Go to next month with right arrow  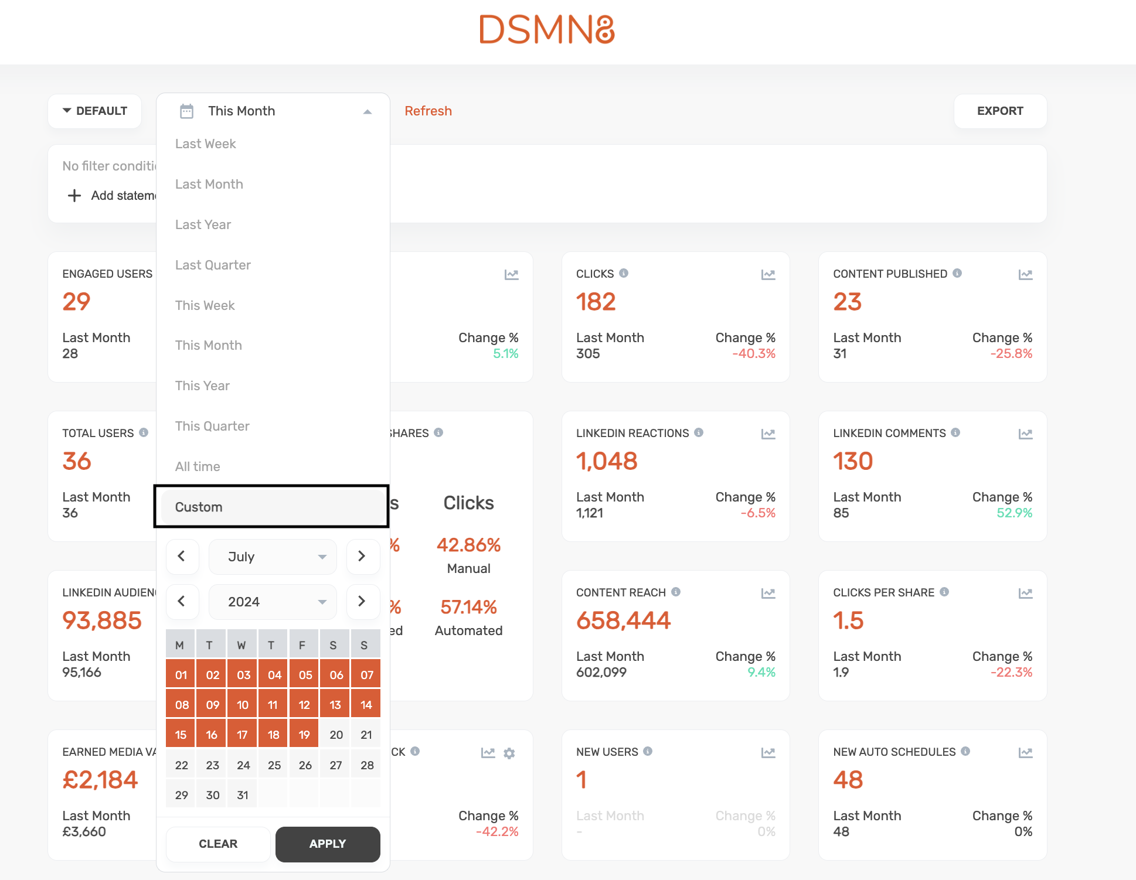point(362,556)
